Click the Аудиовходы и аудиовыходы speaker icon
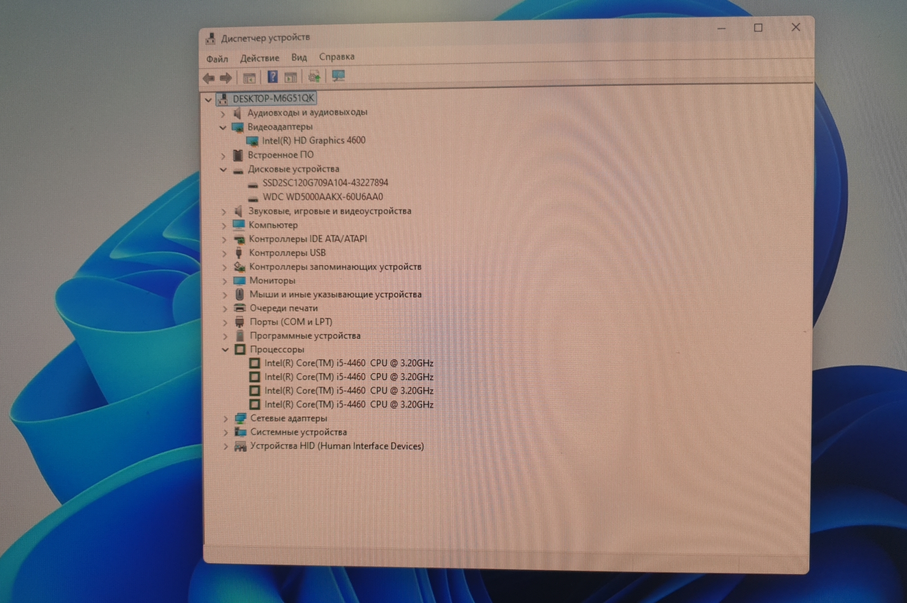This screenshot has height=603, width=907. (x=237, y=113)
